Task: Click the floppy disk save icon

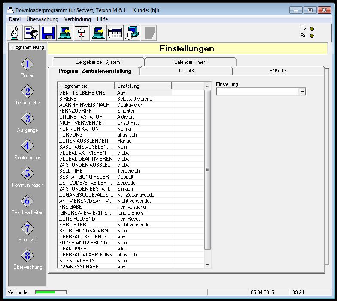Action: pyautogui.click(x=48, y=33)
